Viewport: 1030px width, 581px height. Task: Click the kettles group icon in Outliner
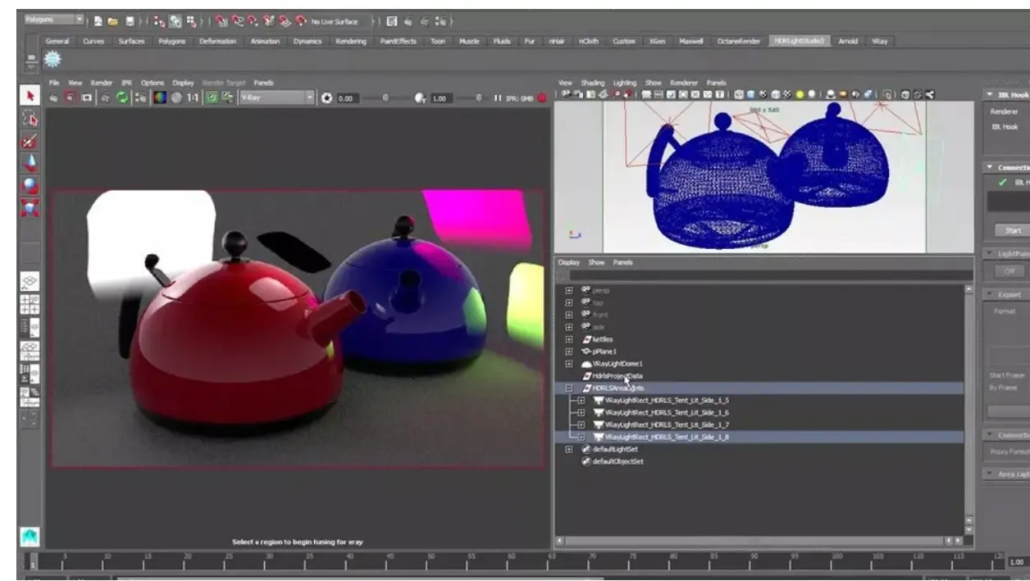[586, 339]
